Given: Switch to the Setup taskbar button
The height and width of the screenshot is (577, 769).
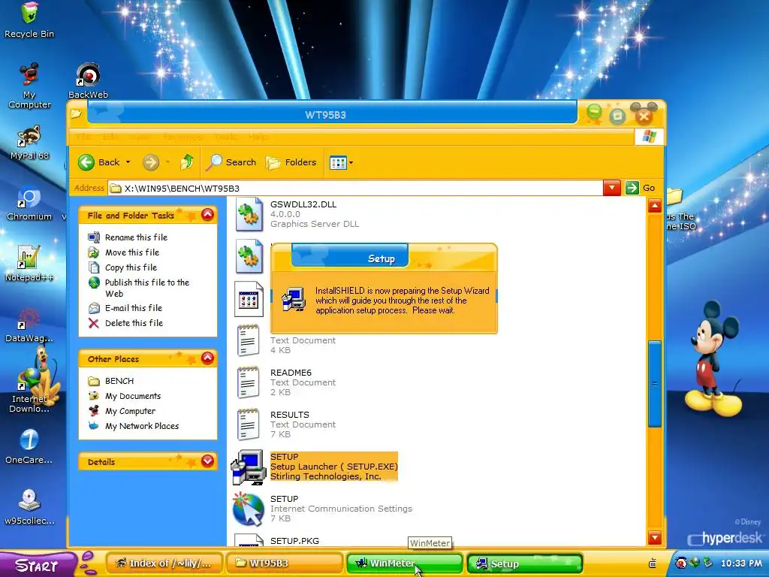Looking at the screenshot, I should (525, 563).
